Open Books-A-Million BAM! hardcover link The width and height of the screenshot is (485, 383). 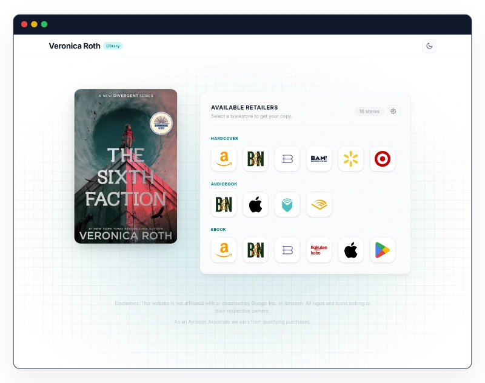(x=319, y=159)
